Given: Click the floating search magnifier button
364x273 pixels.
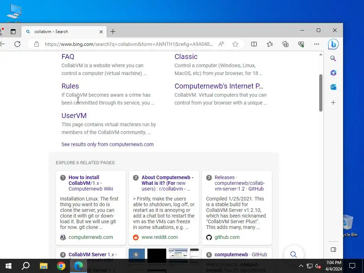Looking at the screenshot, I should point(294,255).
